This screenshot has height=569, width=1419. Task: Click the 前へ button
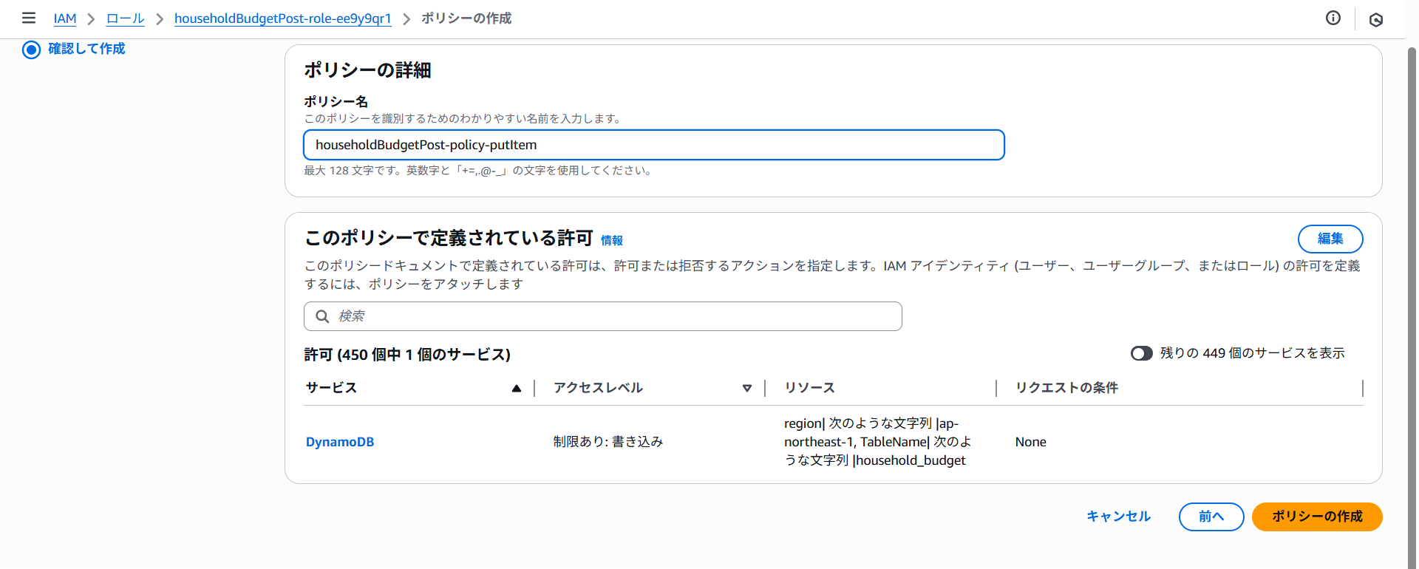[x=1211, y=517]
